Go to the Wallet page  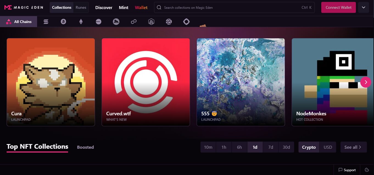pos(141,7)
